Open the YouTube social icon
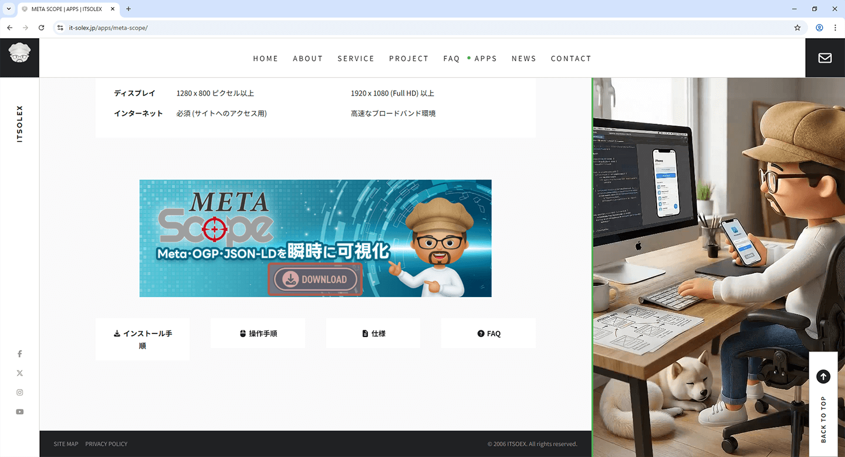This screenshot has width=845, height=457. tap(19, 412)
